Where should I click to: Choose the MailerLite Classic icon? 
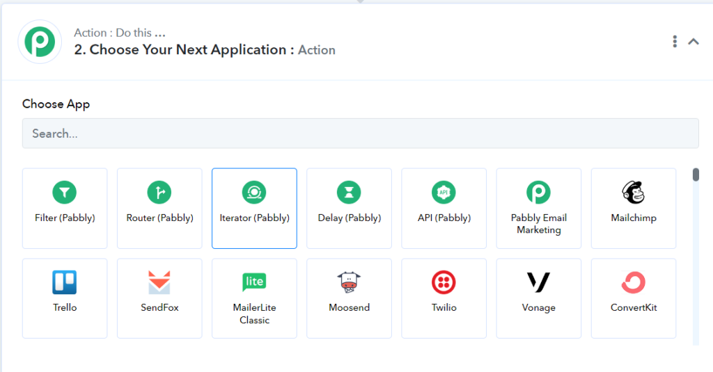click(x=254, y=282)
